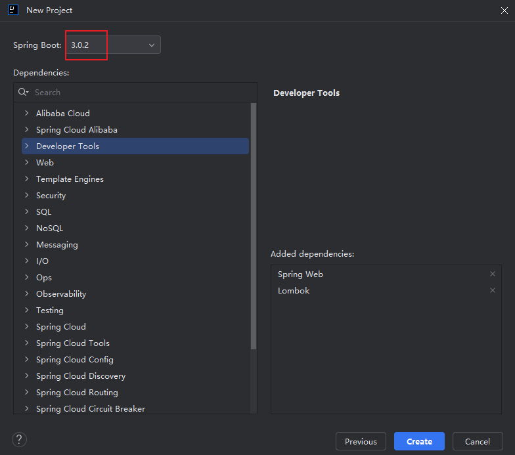Screen dimensions: 515x455
Task: Select the Alibaba Cloud row
Action: click(x=135, y=113)
